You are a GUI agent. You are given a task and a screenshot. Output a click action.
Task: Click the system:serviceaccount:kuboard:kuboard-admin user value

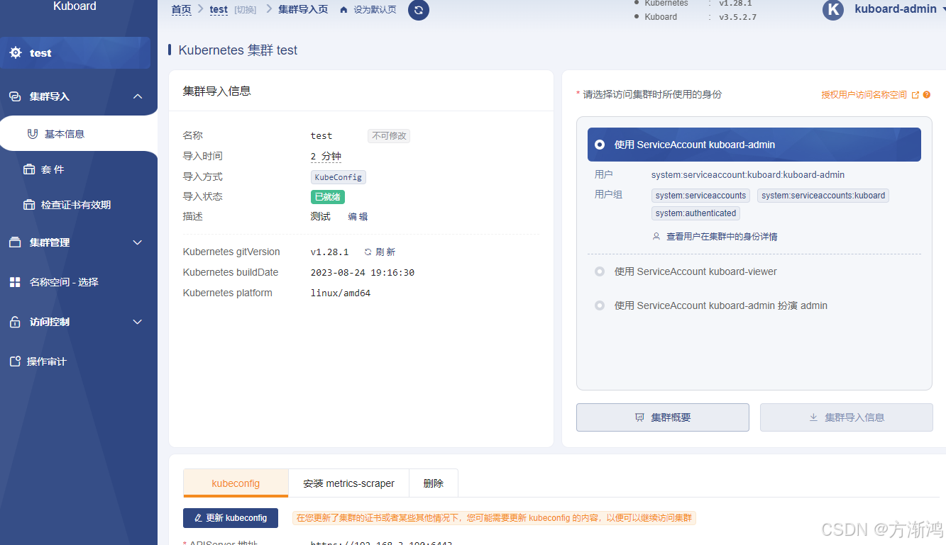[748, 175]
